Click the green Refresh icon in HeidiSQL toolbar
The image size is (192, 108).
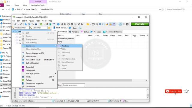41,24
